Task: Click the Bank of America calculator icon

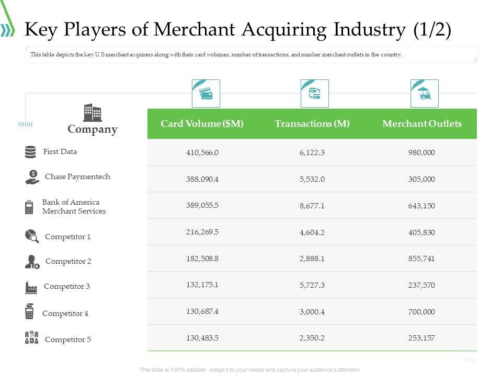Action: [29, 207]
